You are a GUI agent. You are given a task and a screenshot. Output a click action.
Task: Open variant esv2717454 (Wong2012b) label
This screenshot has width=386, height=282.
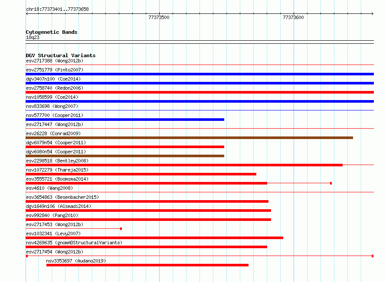click(x=55, y=252)
